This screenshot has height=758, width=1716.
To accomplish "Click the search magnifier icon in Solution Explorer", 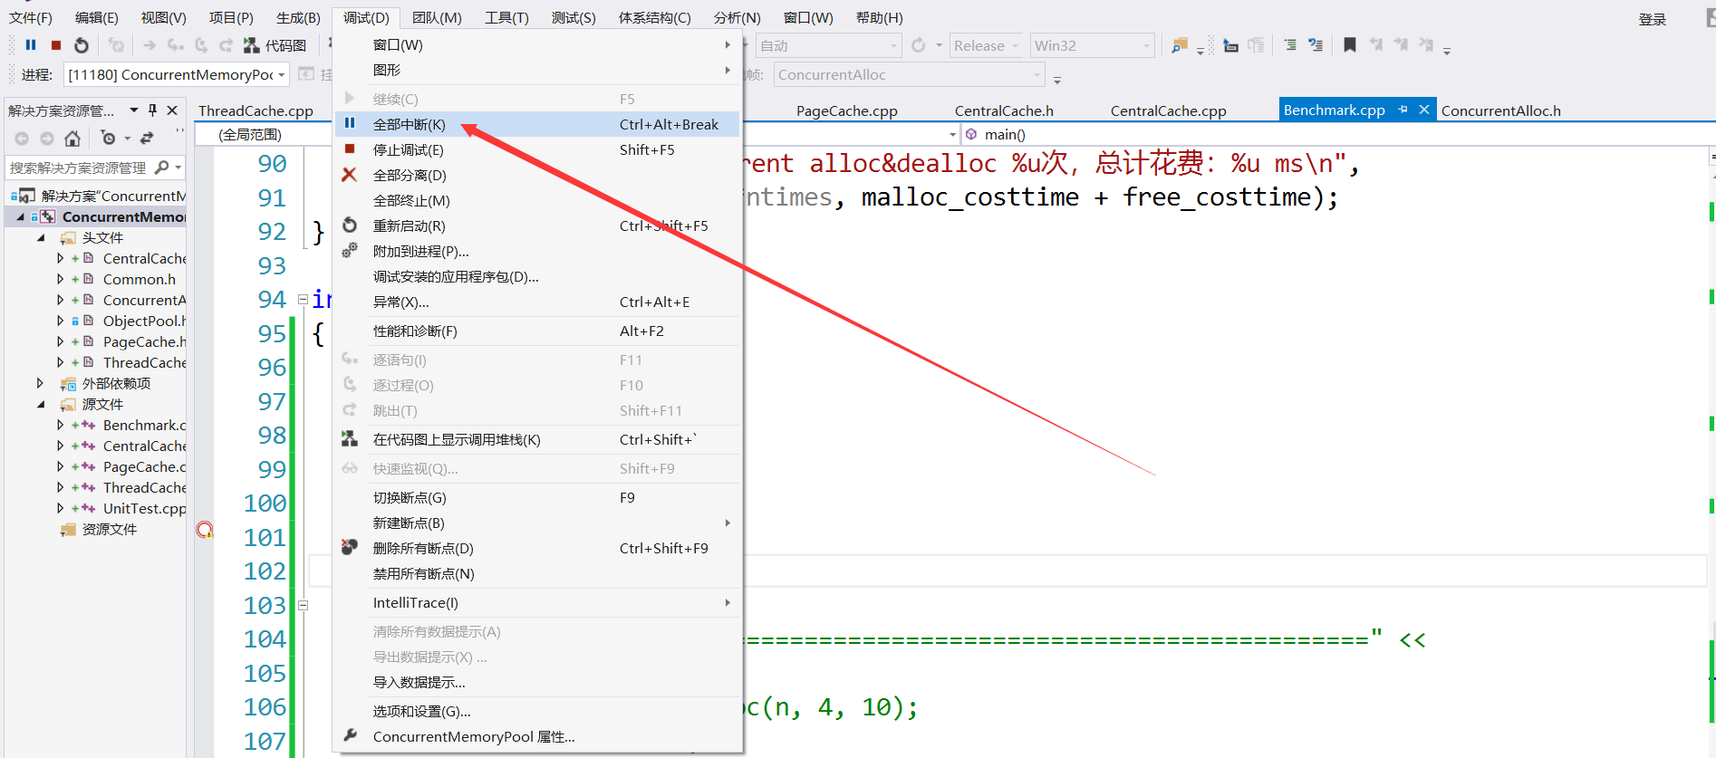I will click(161, 168).
